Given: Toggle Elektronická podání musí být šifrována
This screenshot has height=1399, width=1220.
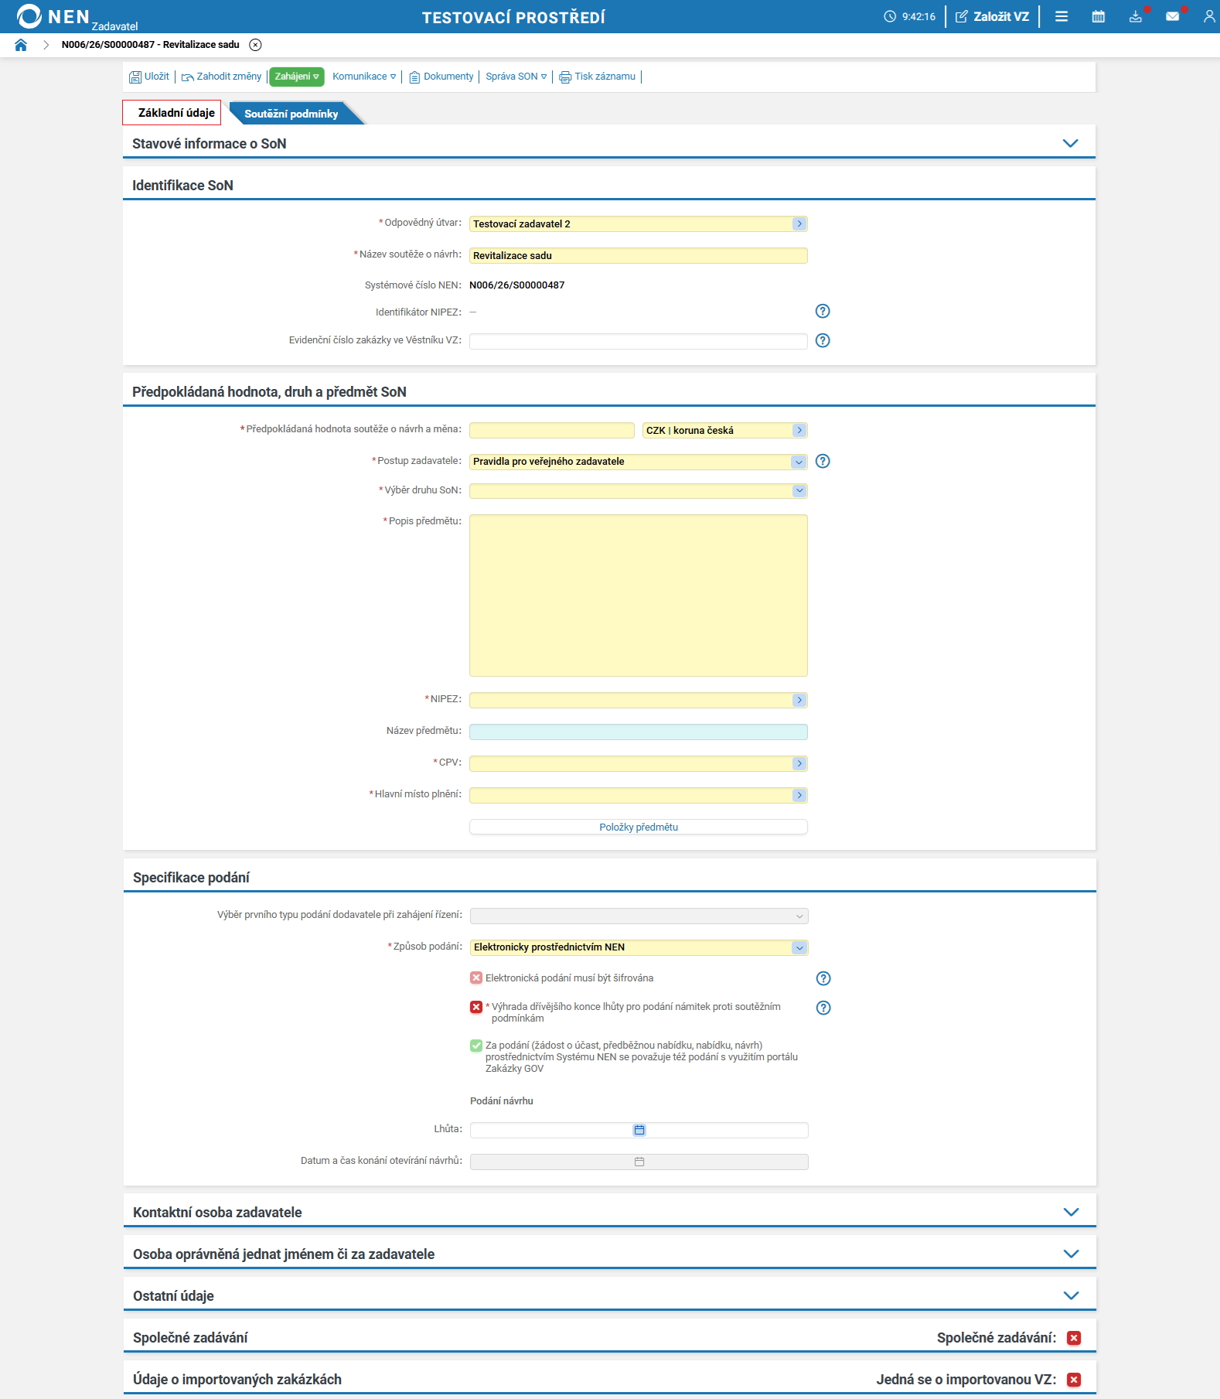Looking at the screenshot, I should click(x=476, y=978).
